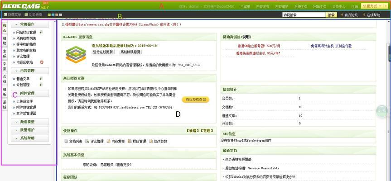Click the speaker icon beside 官方论坛

342,15
